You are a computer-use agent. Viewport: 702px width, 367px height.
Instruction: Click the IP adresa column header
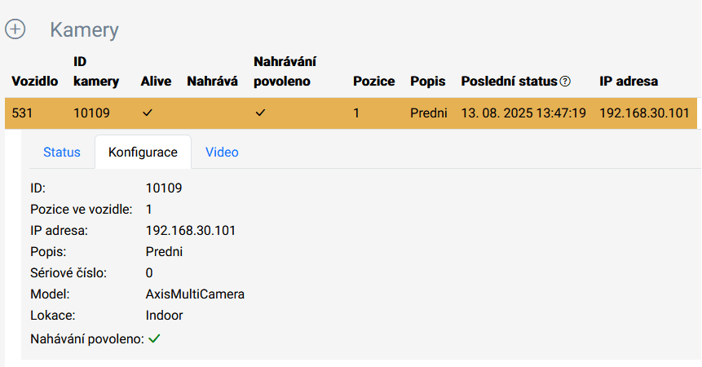pos(629,82)
